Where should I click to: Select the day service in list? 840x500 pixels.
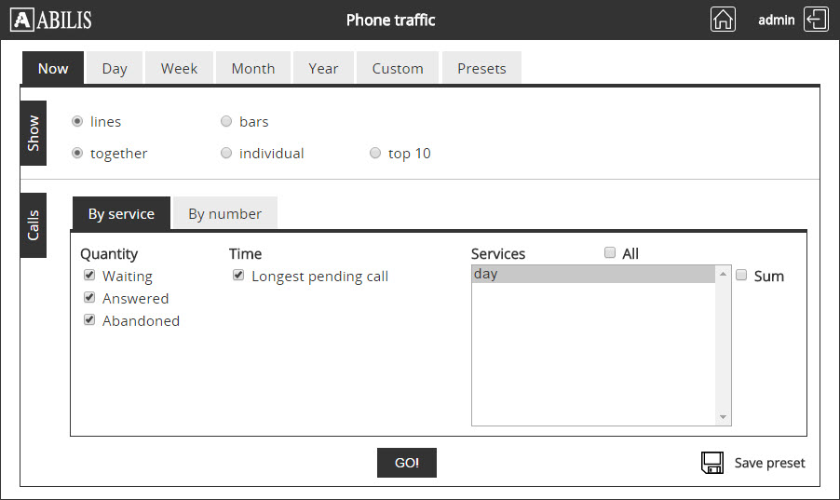[x=593, y=274]
